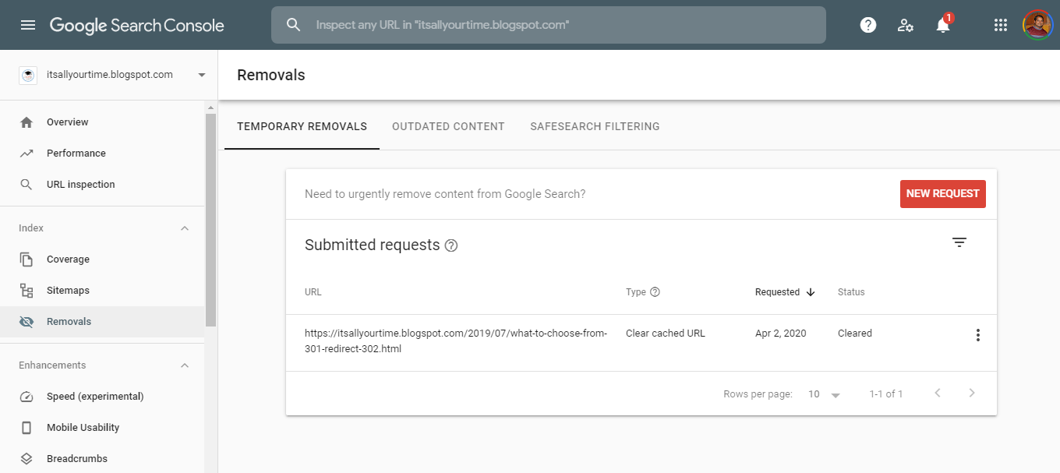The height and width of the screenshot is (473, 1060).
Task: Open Sitemaps in sidebar
Action: pos(102,291)
